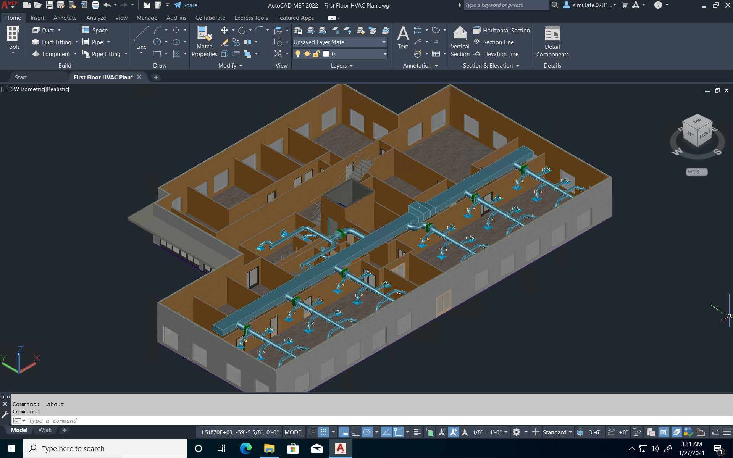Toggle Model space button in status bar
733x458 pixels.
pos(294,432)
